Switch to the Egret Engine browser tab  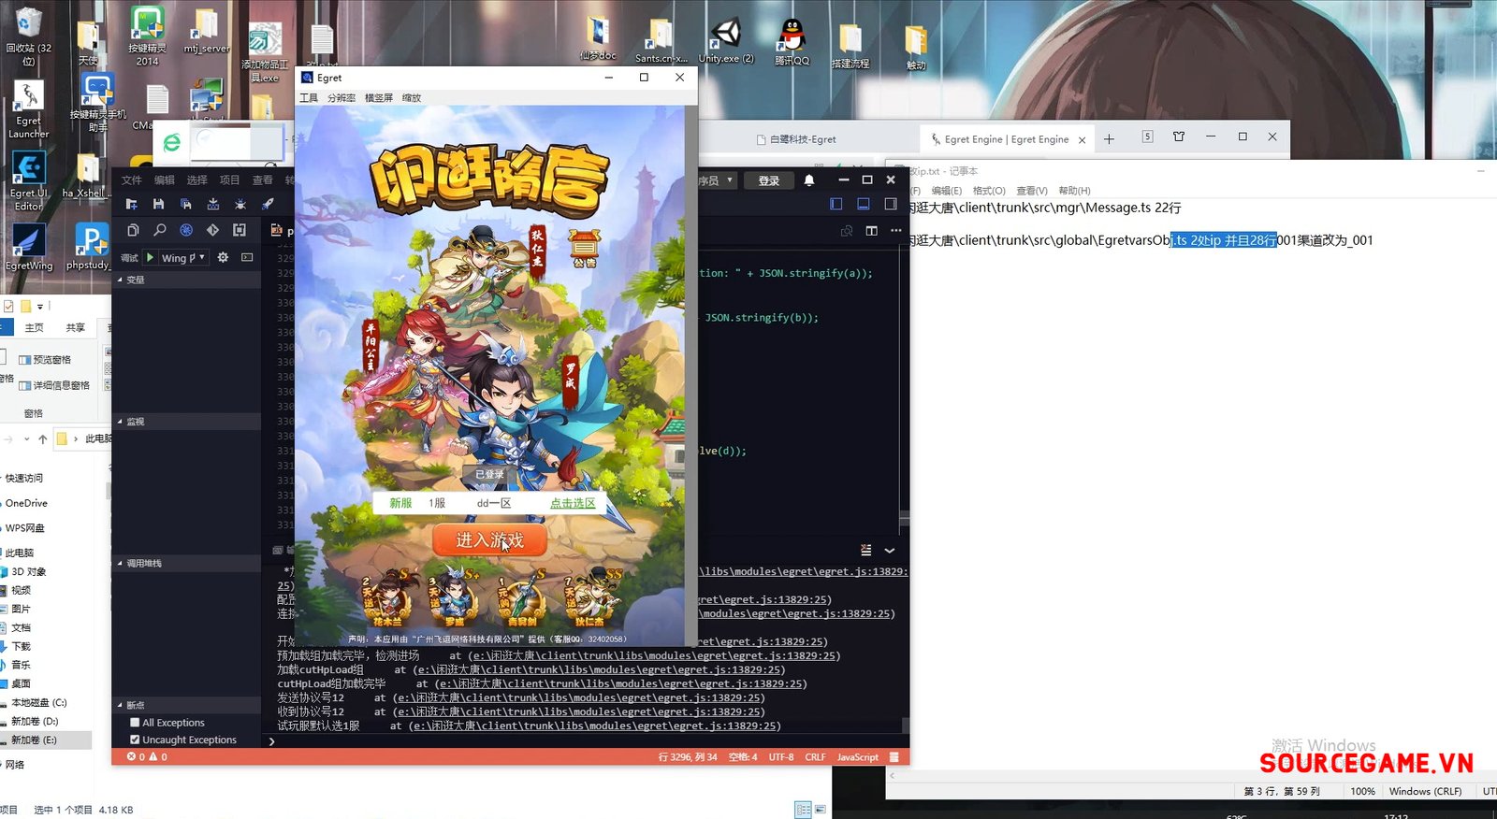(x=1006, y=139)
